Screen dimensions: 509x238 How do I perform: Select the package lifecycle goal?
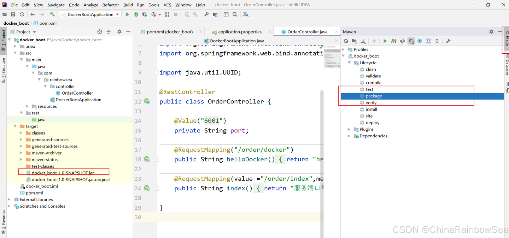click(x=374, y=96)
